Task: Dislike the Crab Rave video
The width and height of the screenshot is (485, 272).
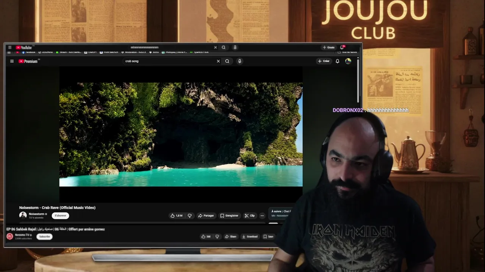Action: point(190,216)
